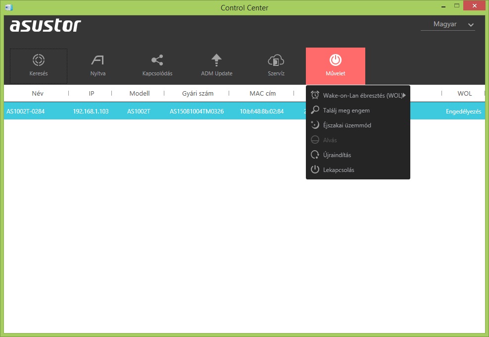
Task: Click the Kapcsolódás share icon
Action: [x=157, y=60]
